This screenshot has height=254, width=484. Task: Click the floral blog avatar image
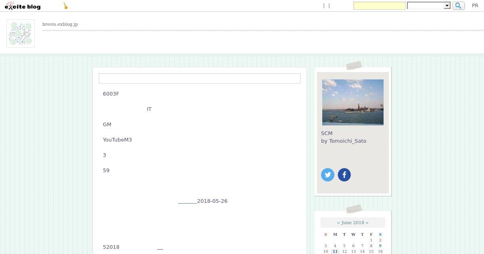(x=21, y=33)
